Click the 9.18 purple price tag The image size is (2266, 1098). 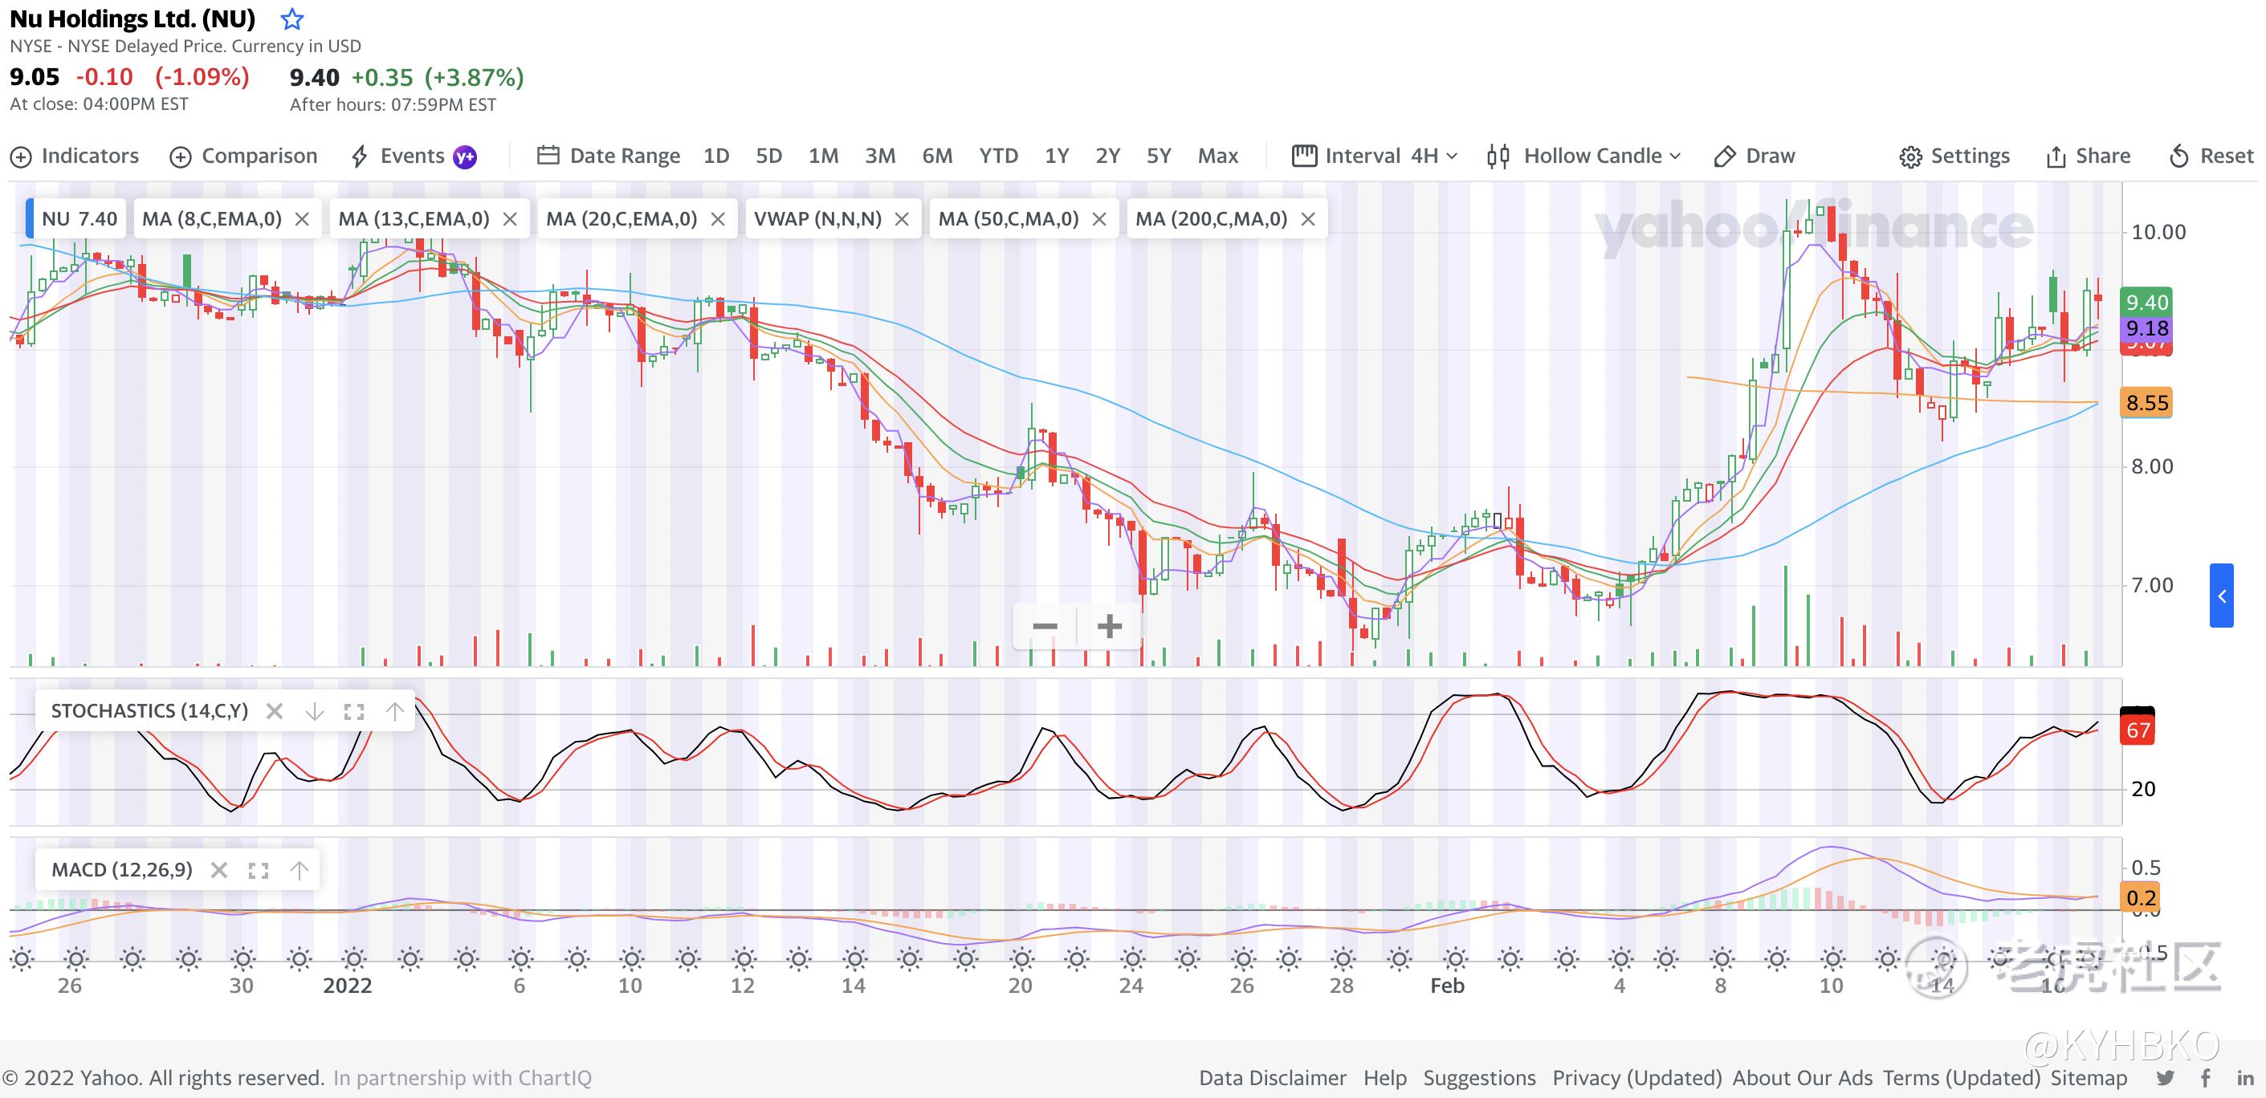pos(2146,329)
